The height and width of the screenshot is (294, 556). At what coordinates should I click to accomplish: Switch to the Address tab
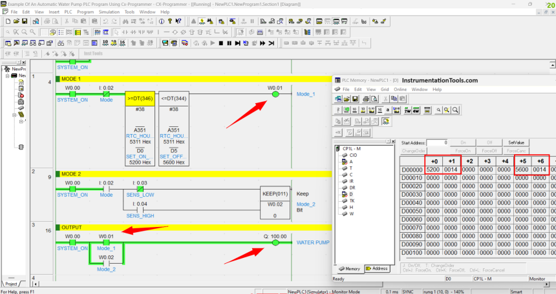point(376,268)
